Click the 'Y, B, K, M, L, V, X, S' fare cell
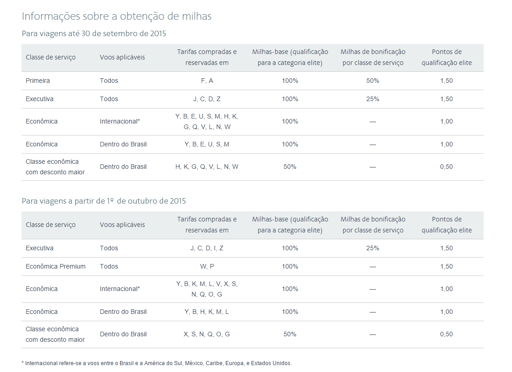 pos(207,289)
